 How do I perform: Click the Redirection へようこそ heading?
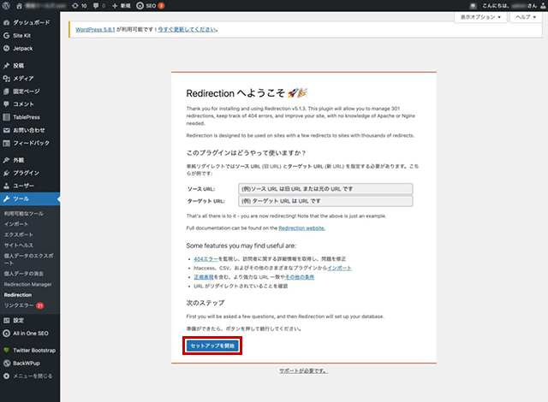point(247,93)
